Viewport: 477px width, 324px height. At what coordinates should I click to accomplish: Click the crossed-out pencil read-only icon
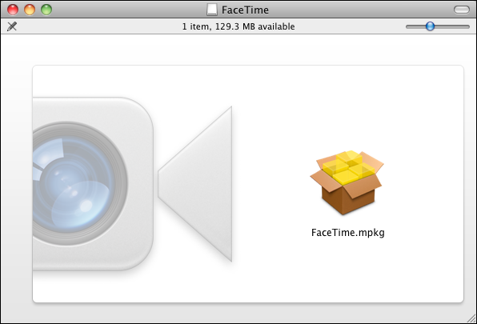point(12,26)
